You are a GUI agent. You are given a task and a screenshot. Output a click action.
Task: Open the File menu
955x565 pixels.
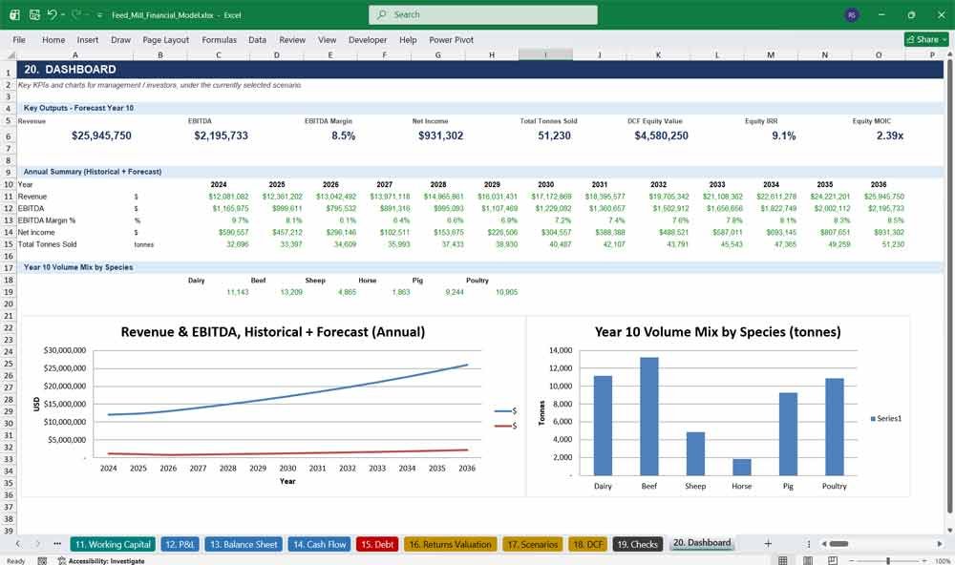click(19, 39)
